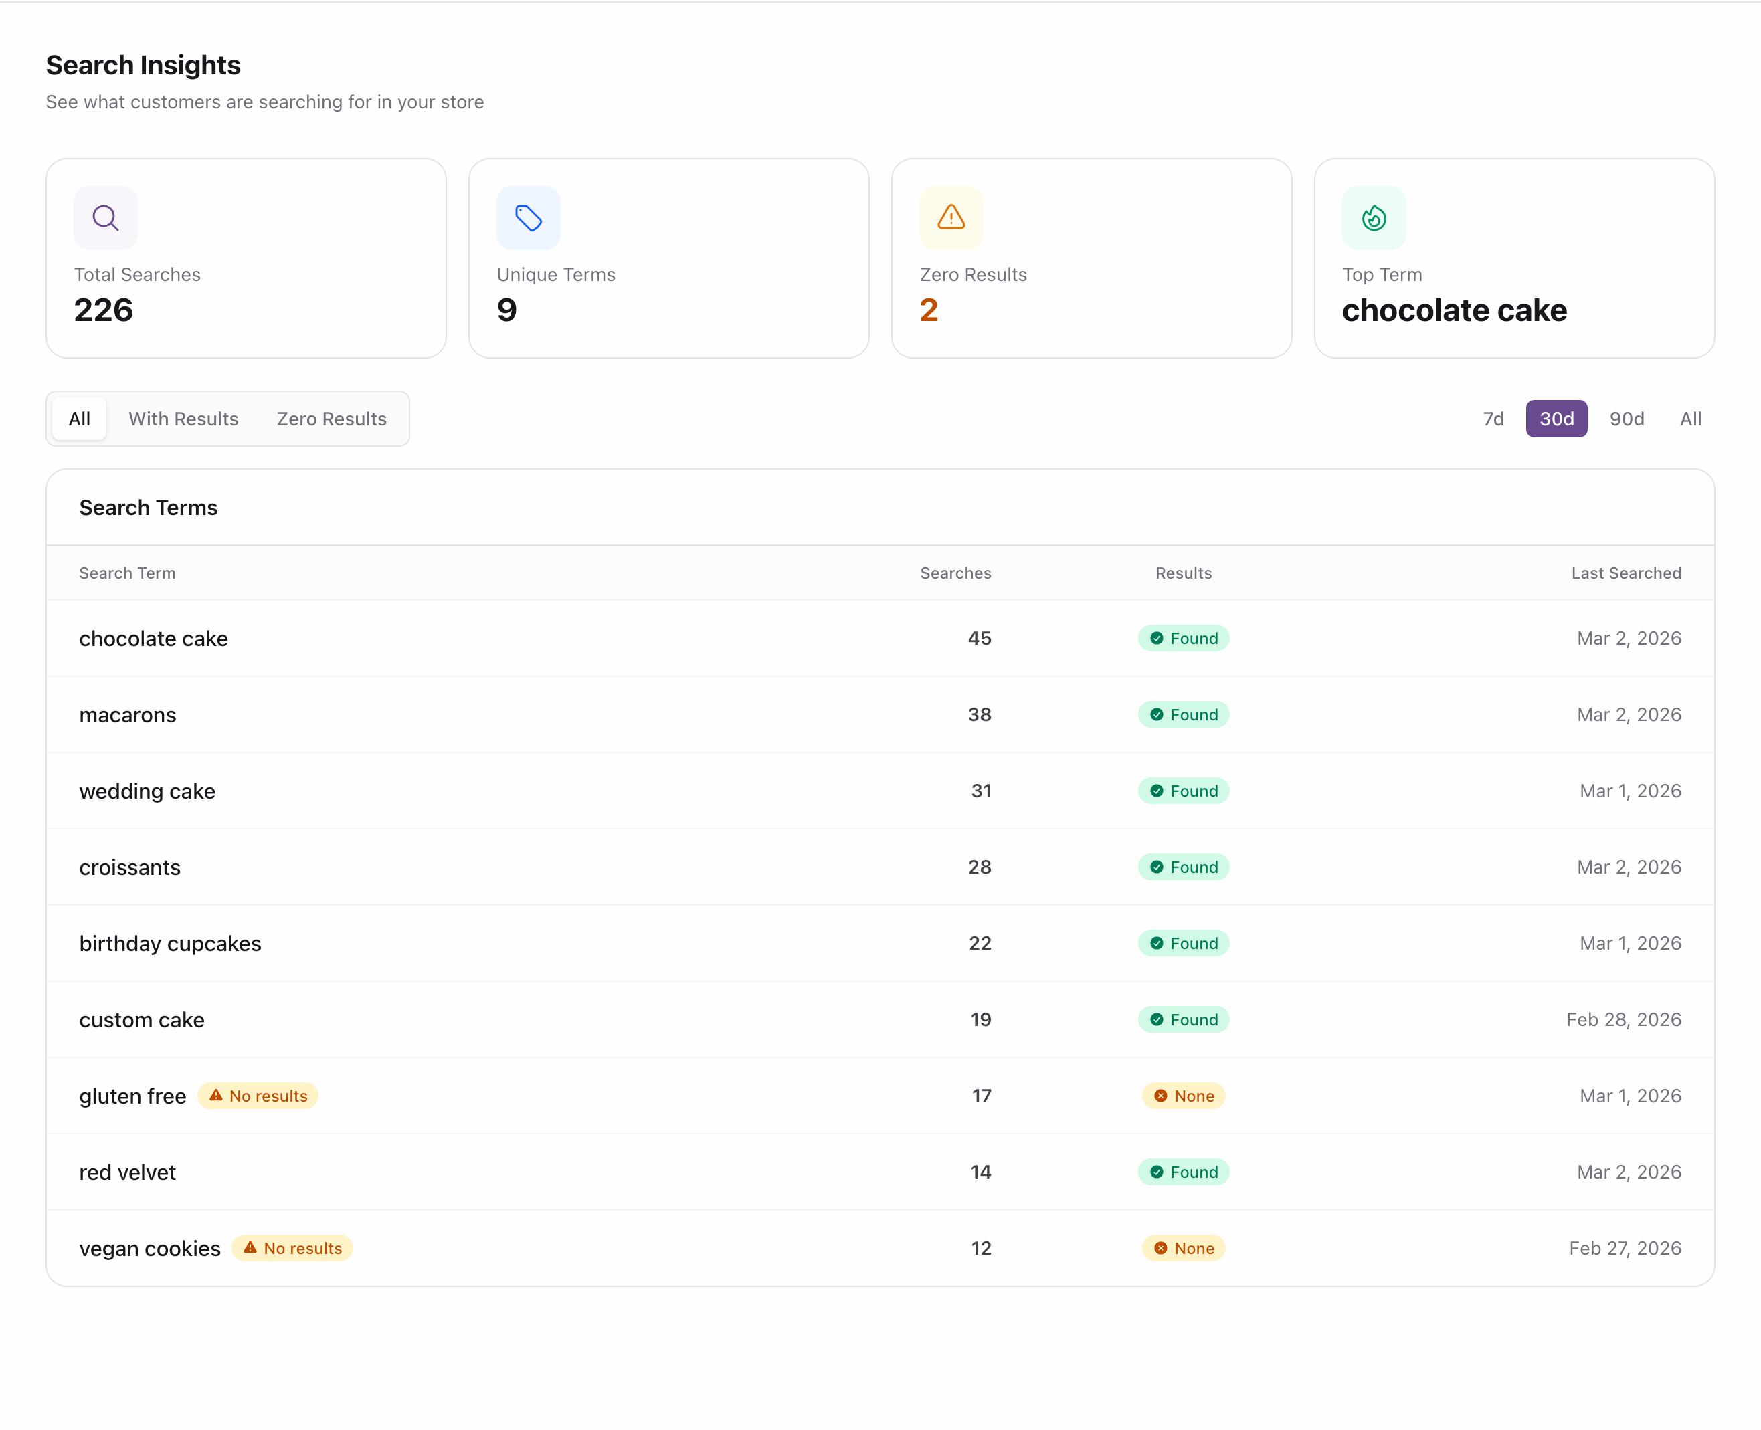Select the With Results filter
Viewport: 1761px width, 1430px height.
tap(183, 419)
